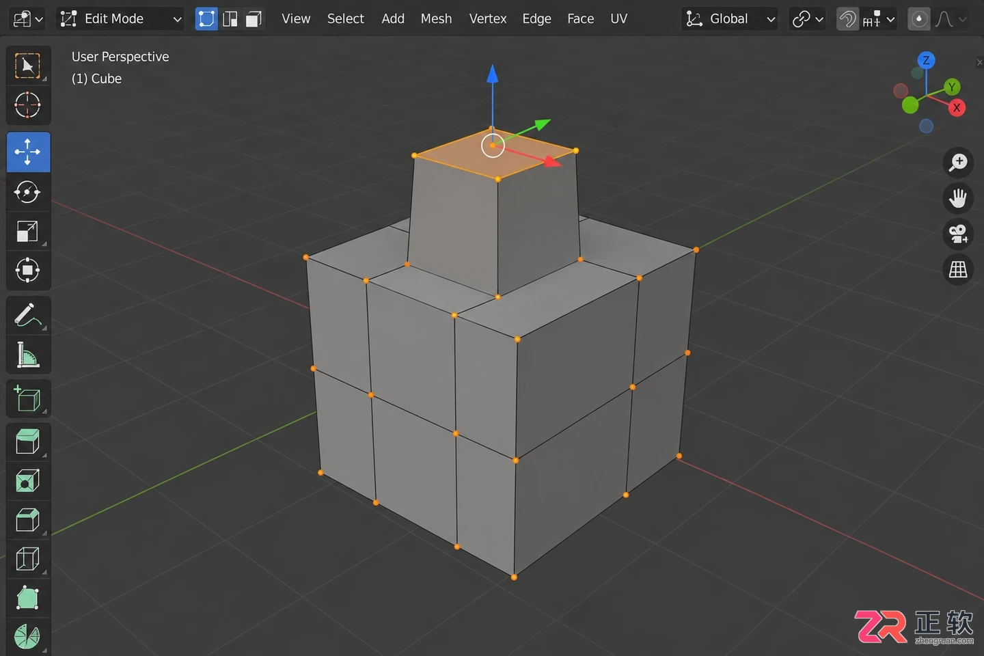Activate the Inset Faces tool
984x656 pixels.
click(28, 481)
